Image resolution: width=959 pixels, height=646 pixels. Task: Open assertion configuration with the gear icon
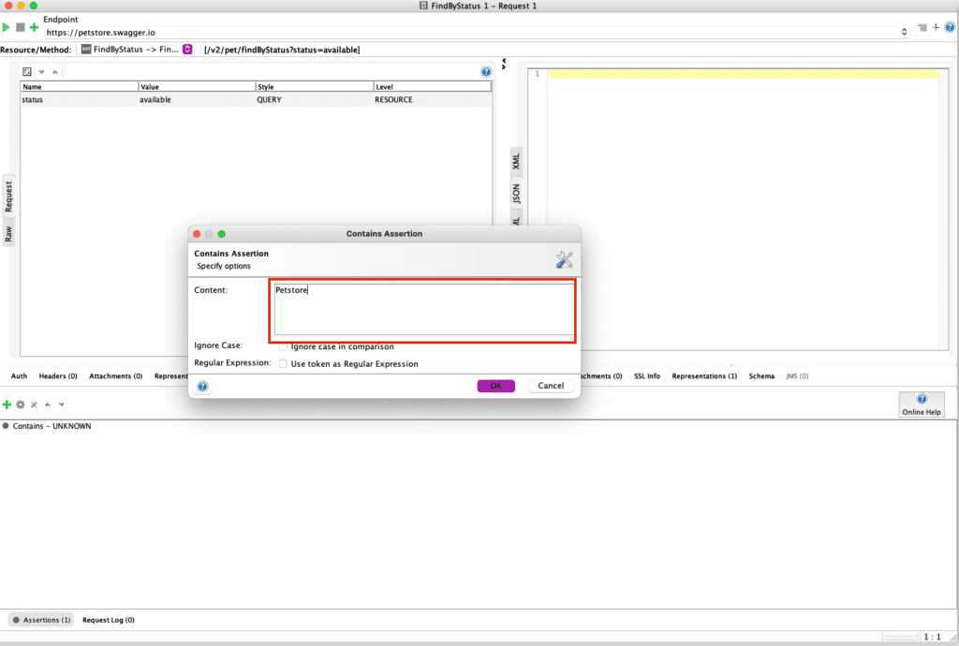tap(20, 404)
